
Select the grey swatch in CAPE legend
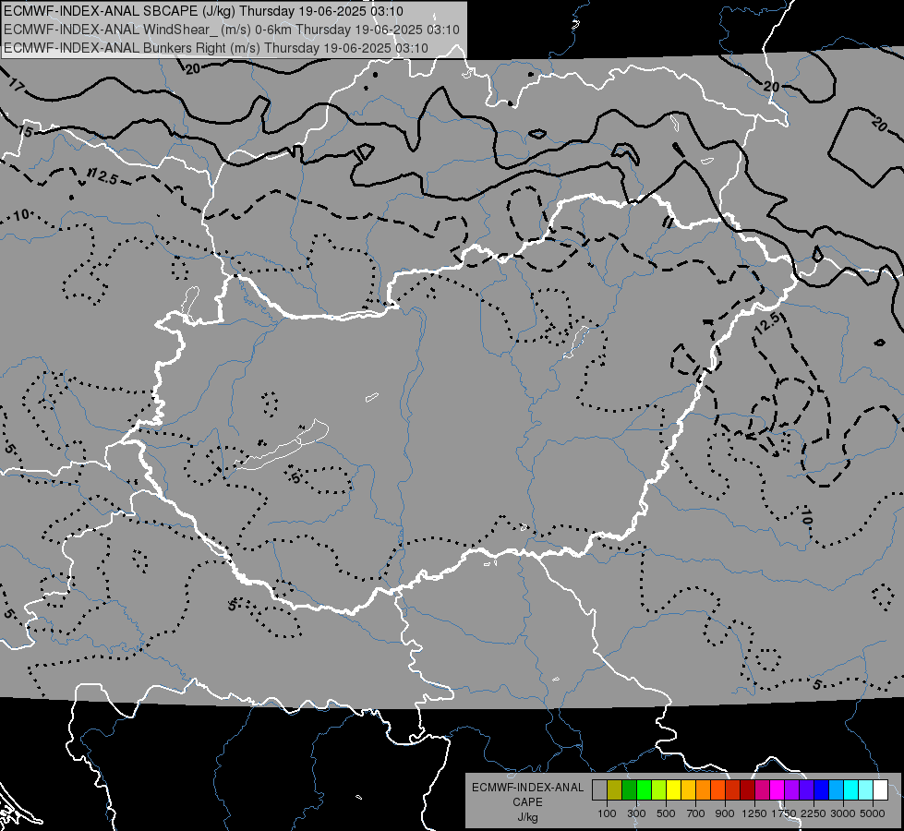point(599,790)
